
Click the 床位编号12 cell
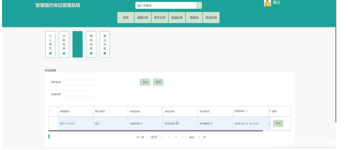215,123
